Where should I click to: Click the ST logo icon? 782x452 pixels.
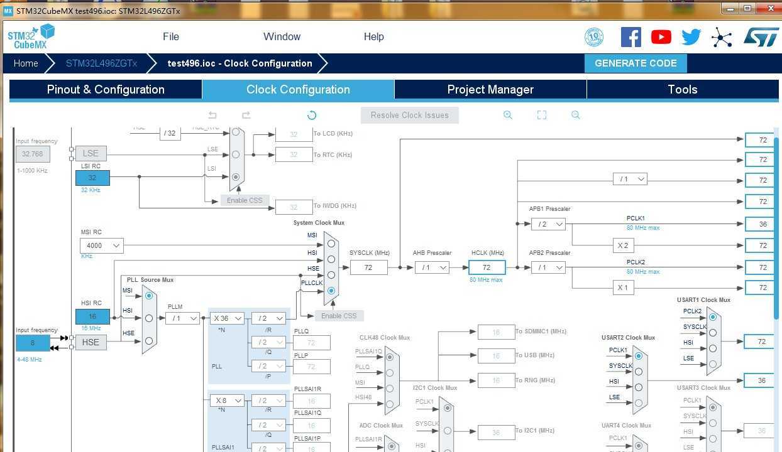coord(760,37)
